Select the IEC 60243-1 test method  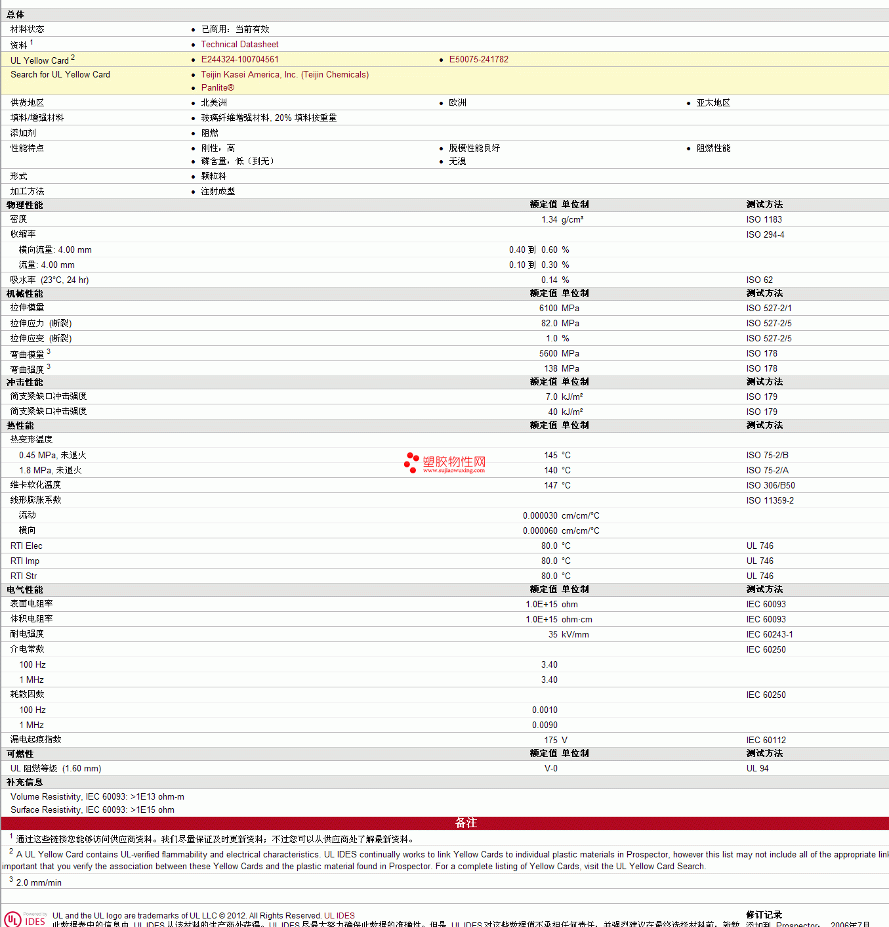pyautogui.click(x=769, y=634)
